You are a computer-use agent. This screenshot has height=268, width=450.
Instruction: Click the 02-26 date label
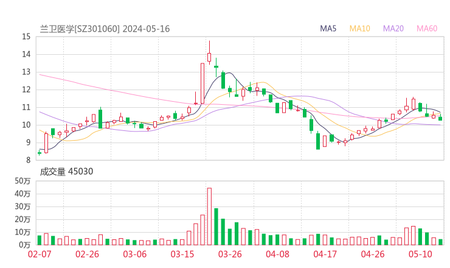87,254
